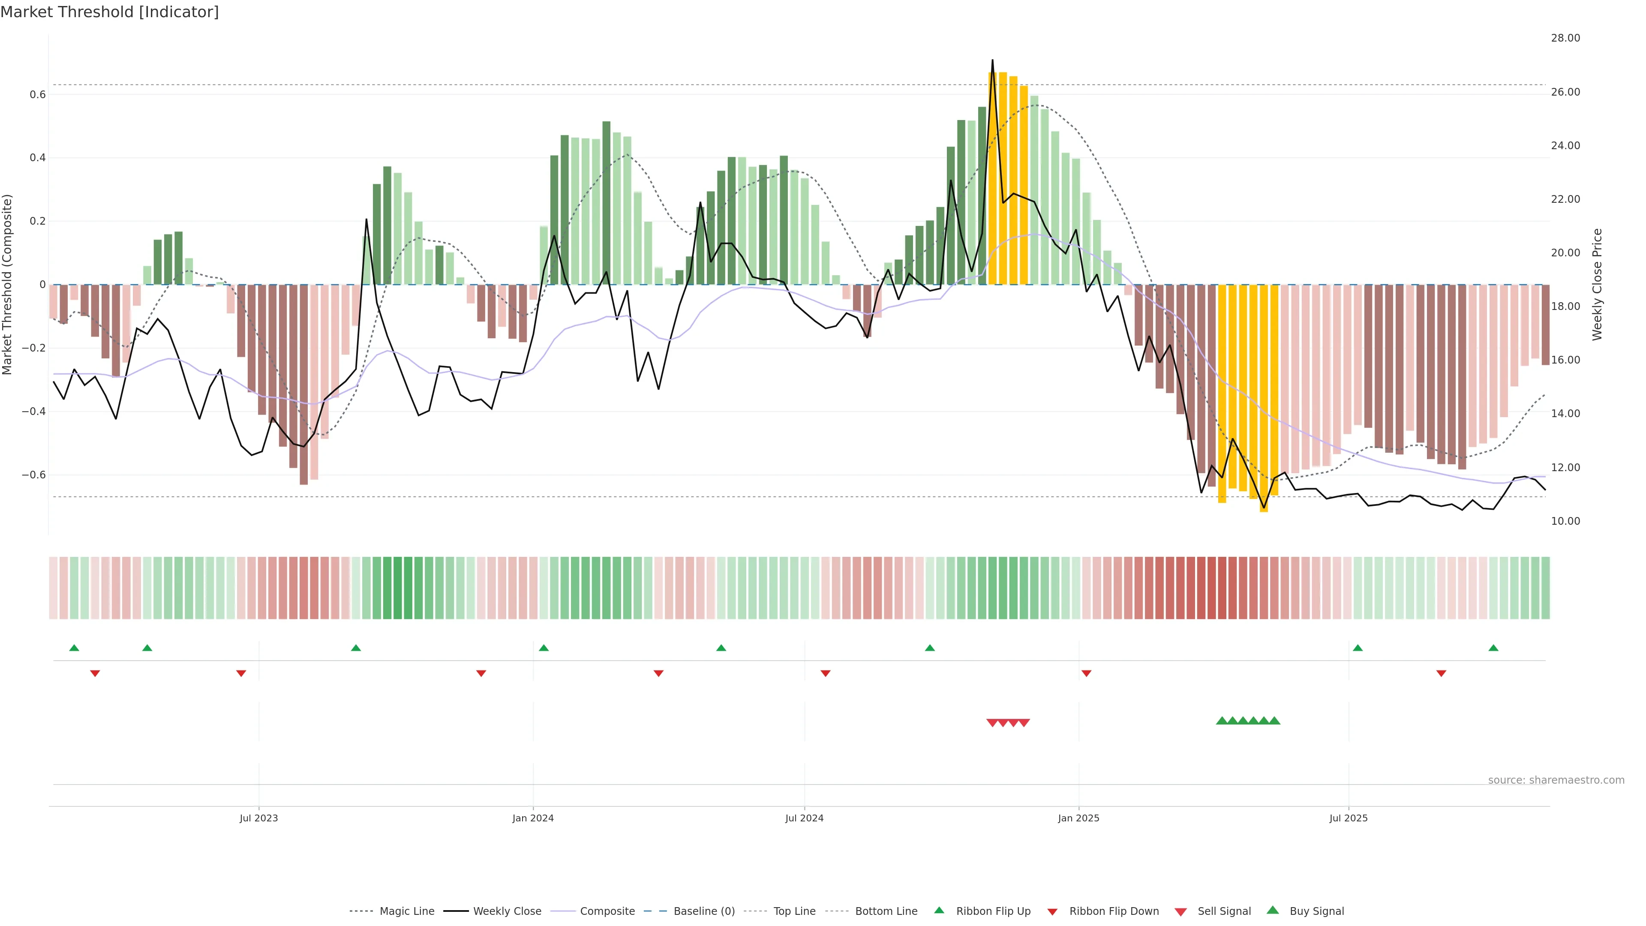Toggle Composite series in legend
The width and height of the screenshot is (1646, 926).
click(607, 911)
